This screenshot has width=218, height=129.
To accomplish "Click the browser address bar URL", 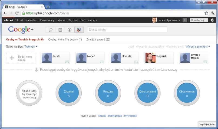I will 48,13.
